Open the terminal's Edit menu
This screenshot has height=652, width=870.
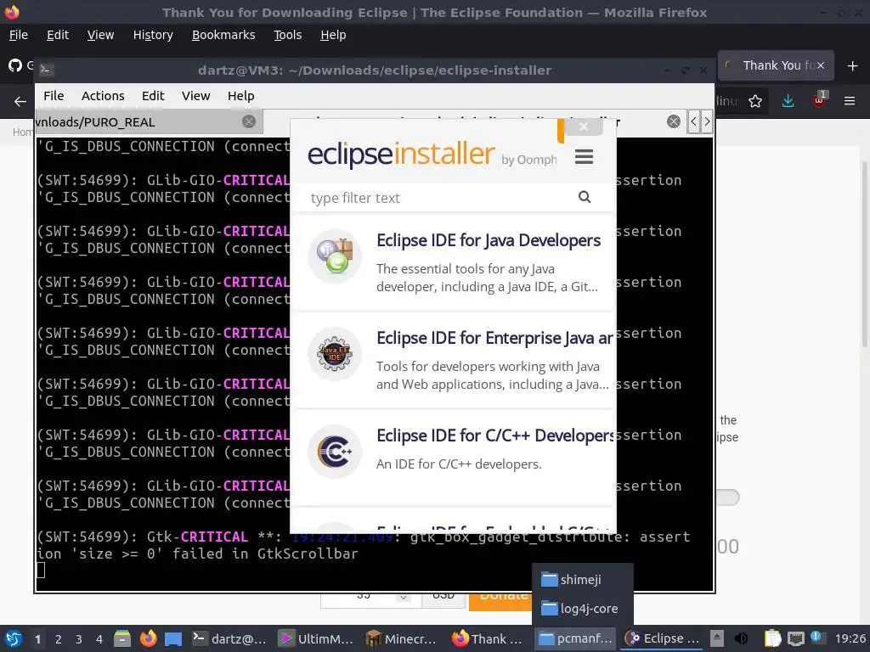tap(153, 96)
